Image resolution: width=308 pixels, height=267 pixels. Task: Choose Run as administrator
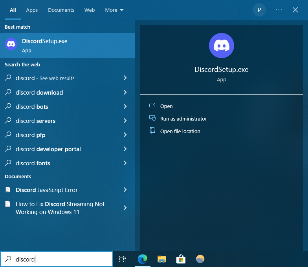tap(183, 119)
